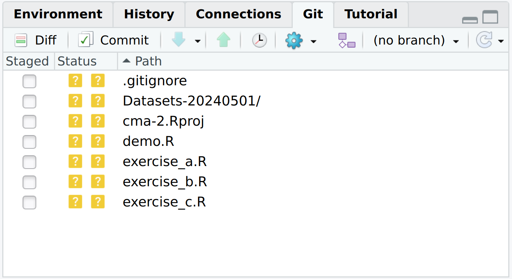Image resolution: width=512 pixels, height=279 pixels.
Task: Select the cma-2.Rproj file entry
Action: 163,122
